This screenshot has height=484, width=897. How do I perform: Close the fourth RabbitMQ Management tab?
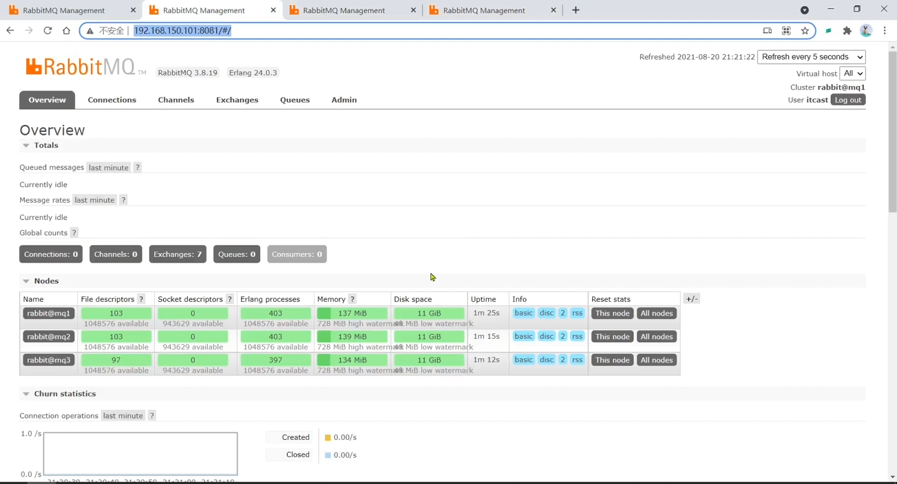(553, 10)
